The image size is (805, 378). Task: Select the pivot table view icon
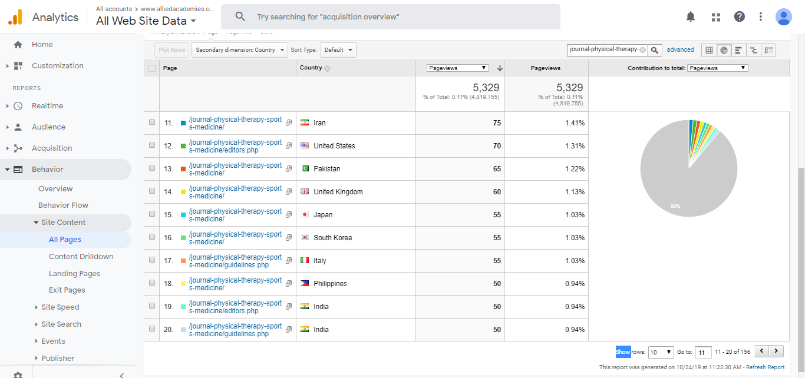(x=768, y=50)
